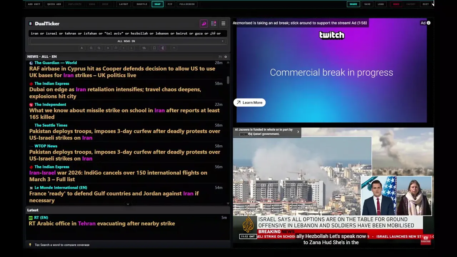This screenshot has width=457, height=257.
Task: Click Subscribe icon on Al Jazeera video
Action: tap(426, 240)
